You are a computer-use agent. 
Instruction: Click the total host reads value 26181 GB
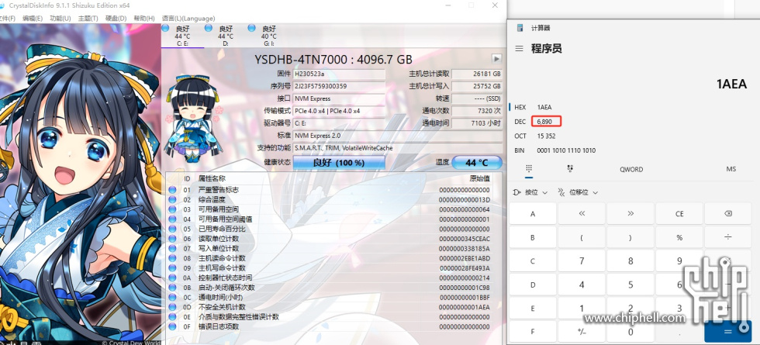pos(477,74)
